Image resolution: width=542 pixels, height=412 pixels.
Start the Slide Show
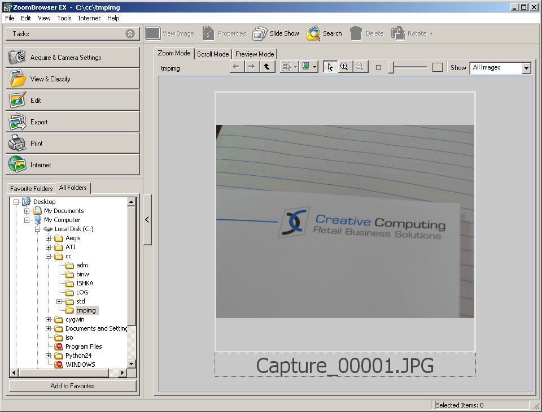coord(276,33)
